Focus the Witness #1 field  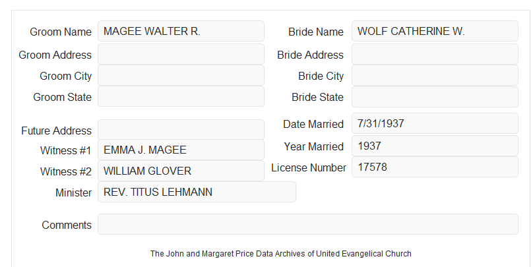pos(181,150)
